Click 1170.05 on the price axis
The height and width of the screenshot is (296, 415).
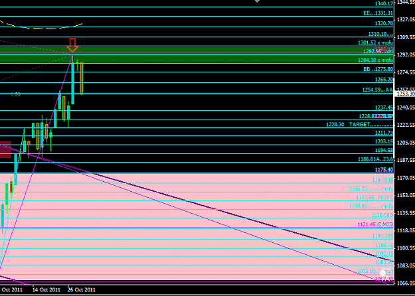click(x=406, y=178)
